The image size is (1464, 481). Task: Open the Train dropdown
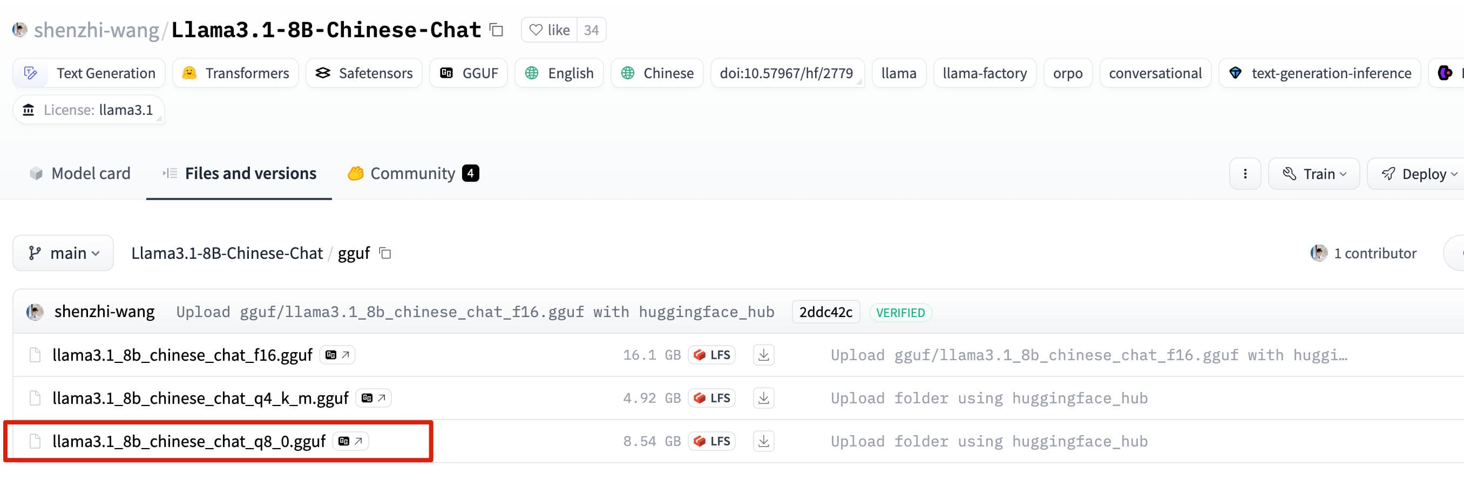(1313, 174)
